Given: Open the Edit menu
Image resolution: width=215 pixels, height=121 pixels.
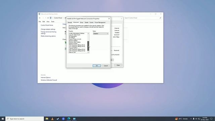Looking at the screenshot, I should 44,22.
